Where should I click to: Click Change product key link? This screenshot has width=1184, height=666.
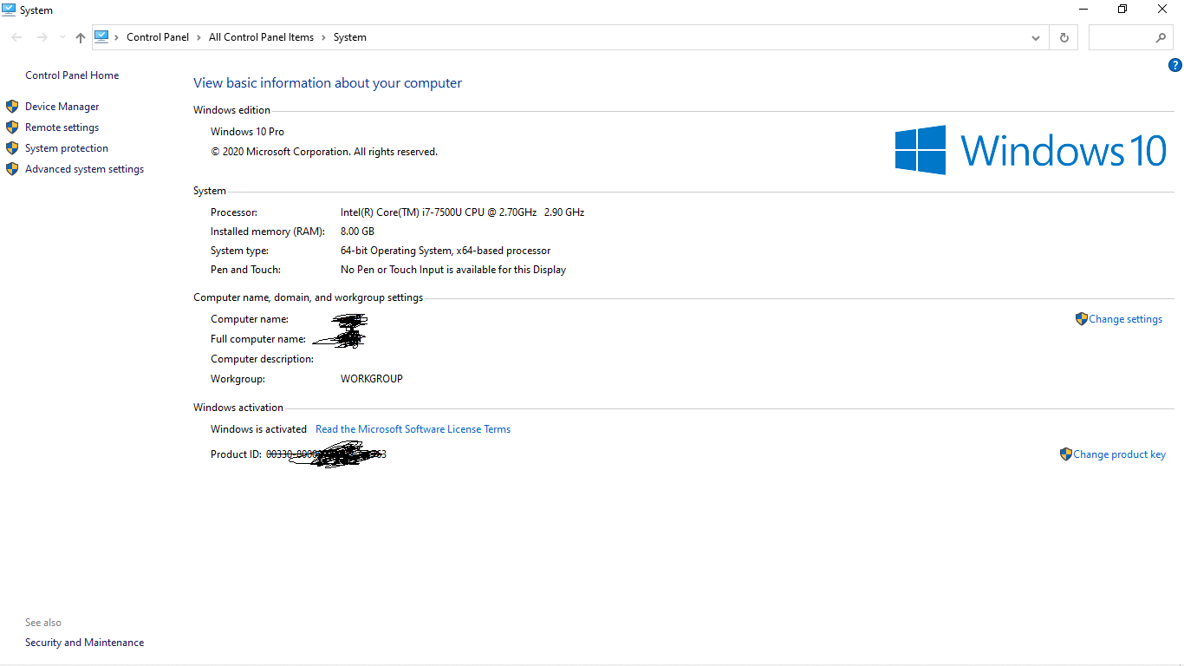tap(1119, 454)
